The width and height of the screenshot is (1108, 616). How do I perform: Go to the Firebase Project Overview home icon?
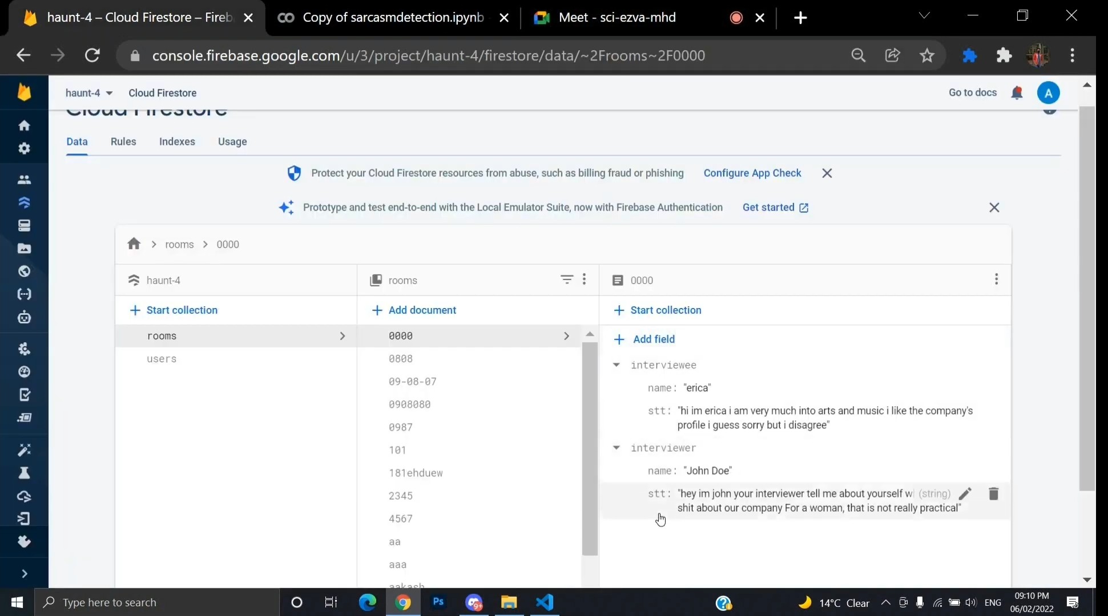(x=24, y=125)
